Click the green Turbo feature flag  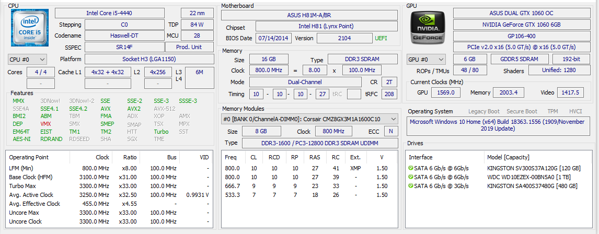coord(161,132)
